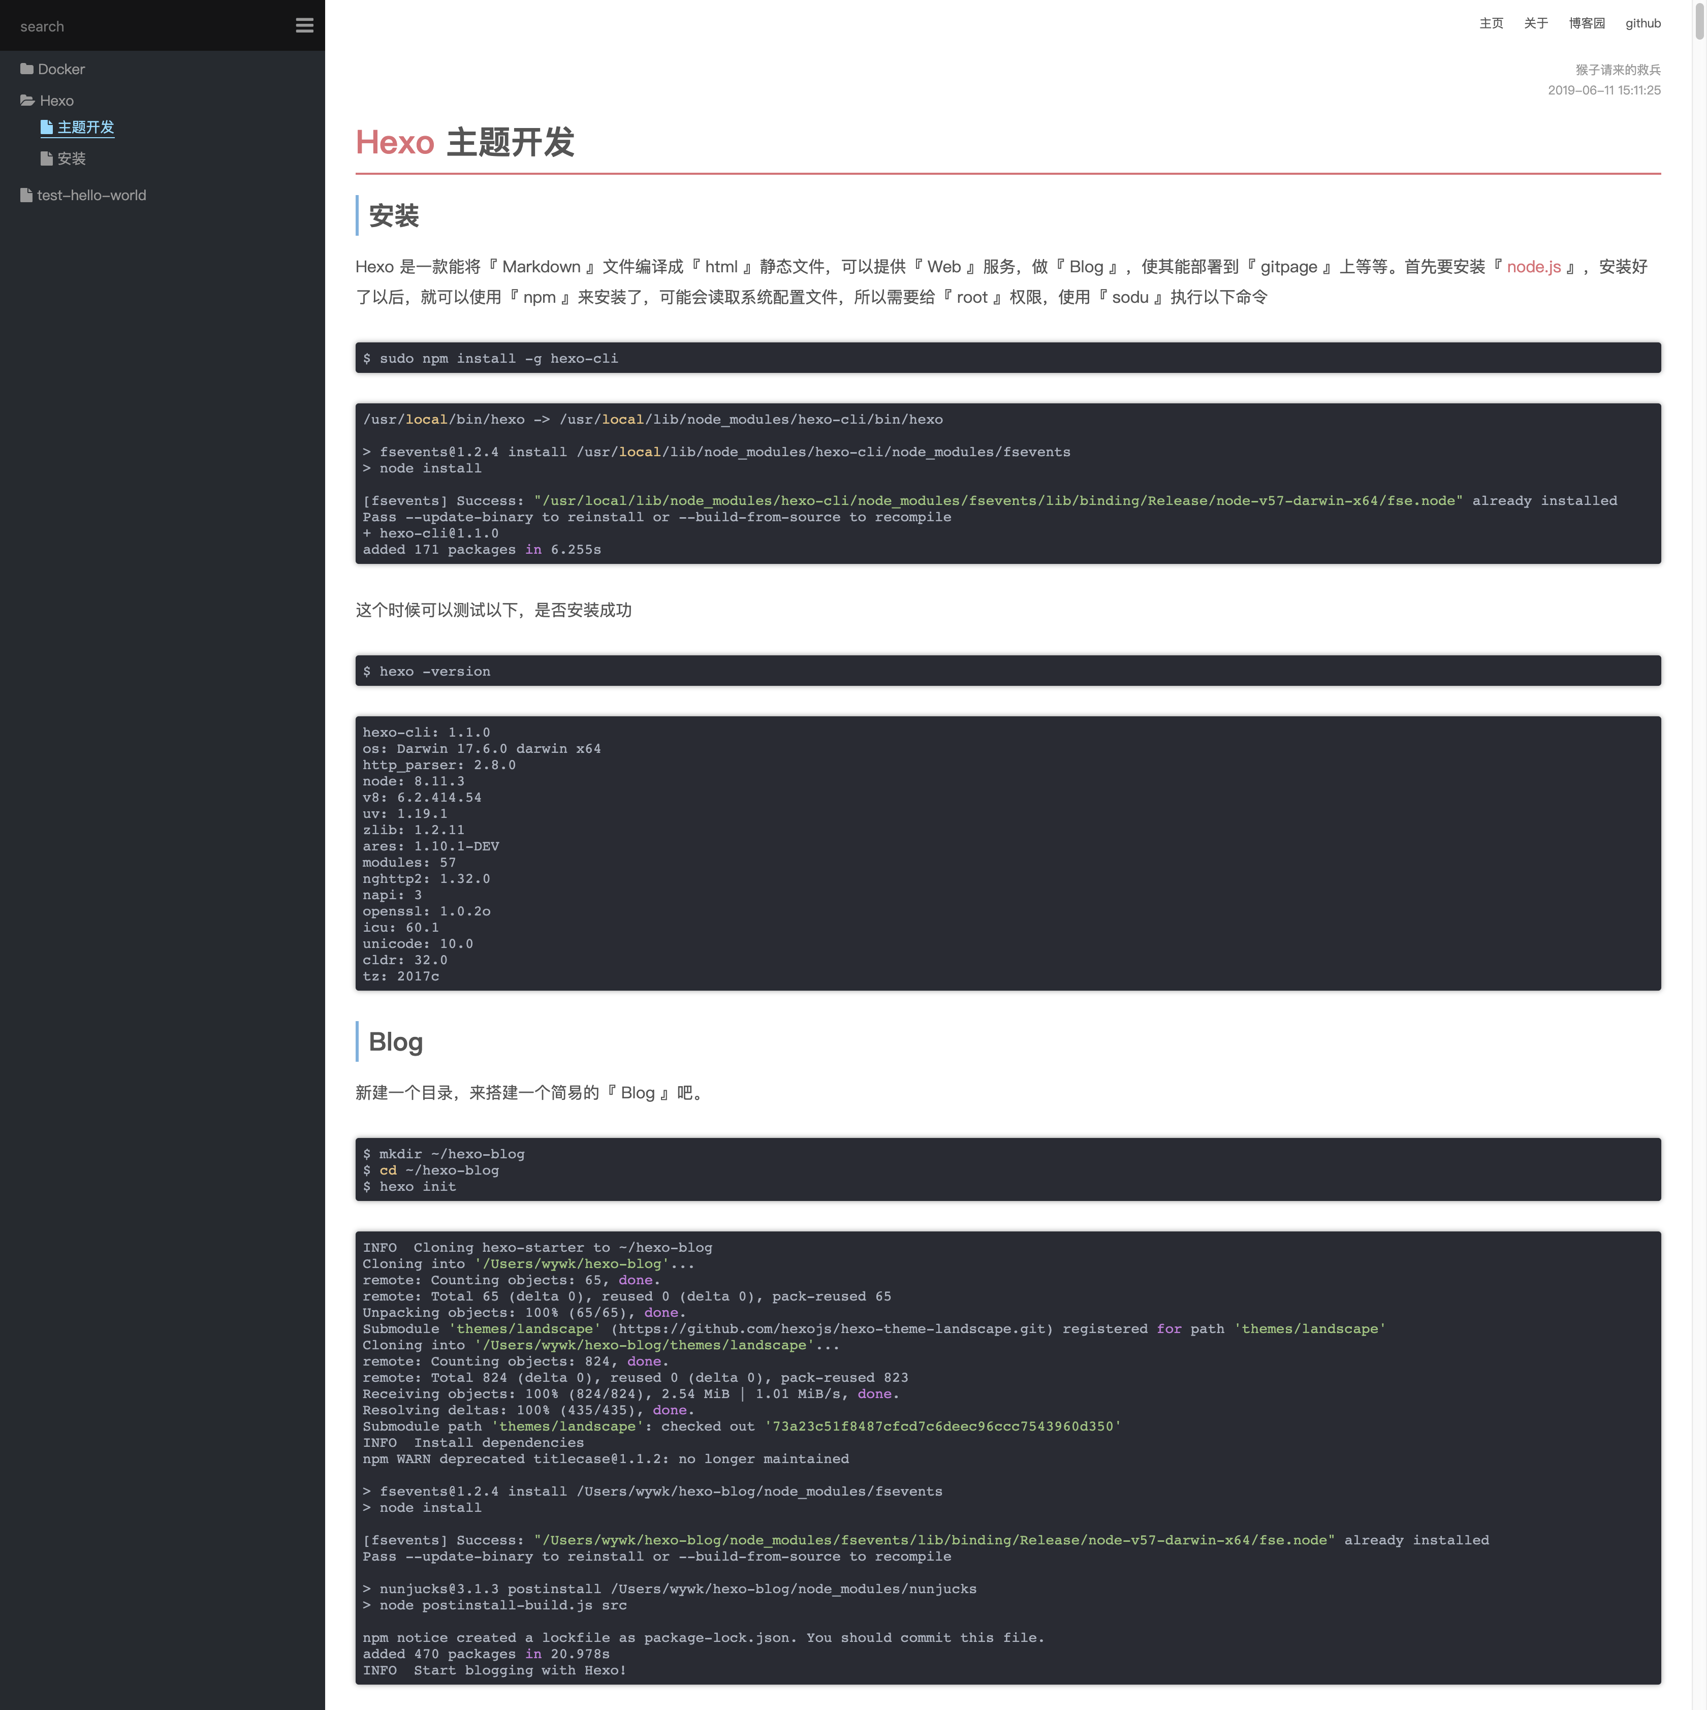This screenshot has height=1710, width=1707.
Task: Open the 主题开发 article
Action: coord(86,128)
